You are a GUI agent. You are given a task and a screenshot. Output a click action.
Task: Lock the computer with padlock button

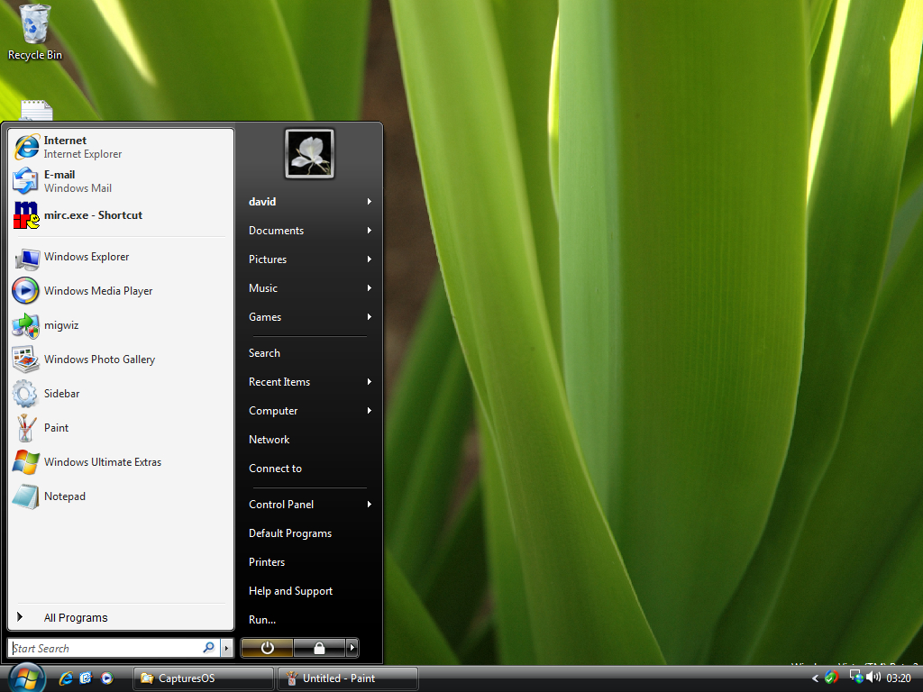point(319,648)
